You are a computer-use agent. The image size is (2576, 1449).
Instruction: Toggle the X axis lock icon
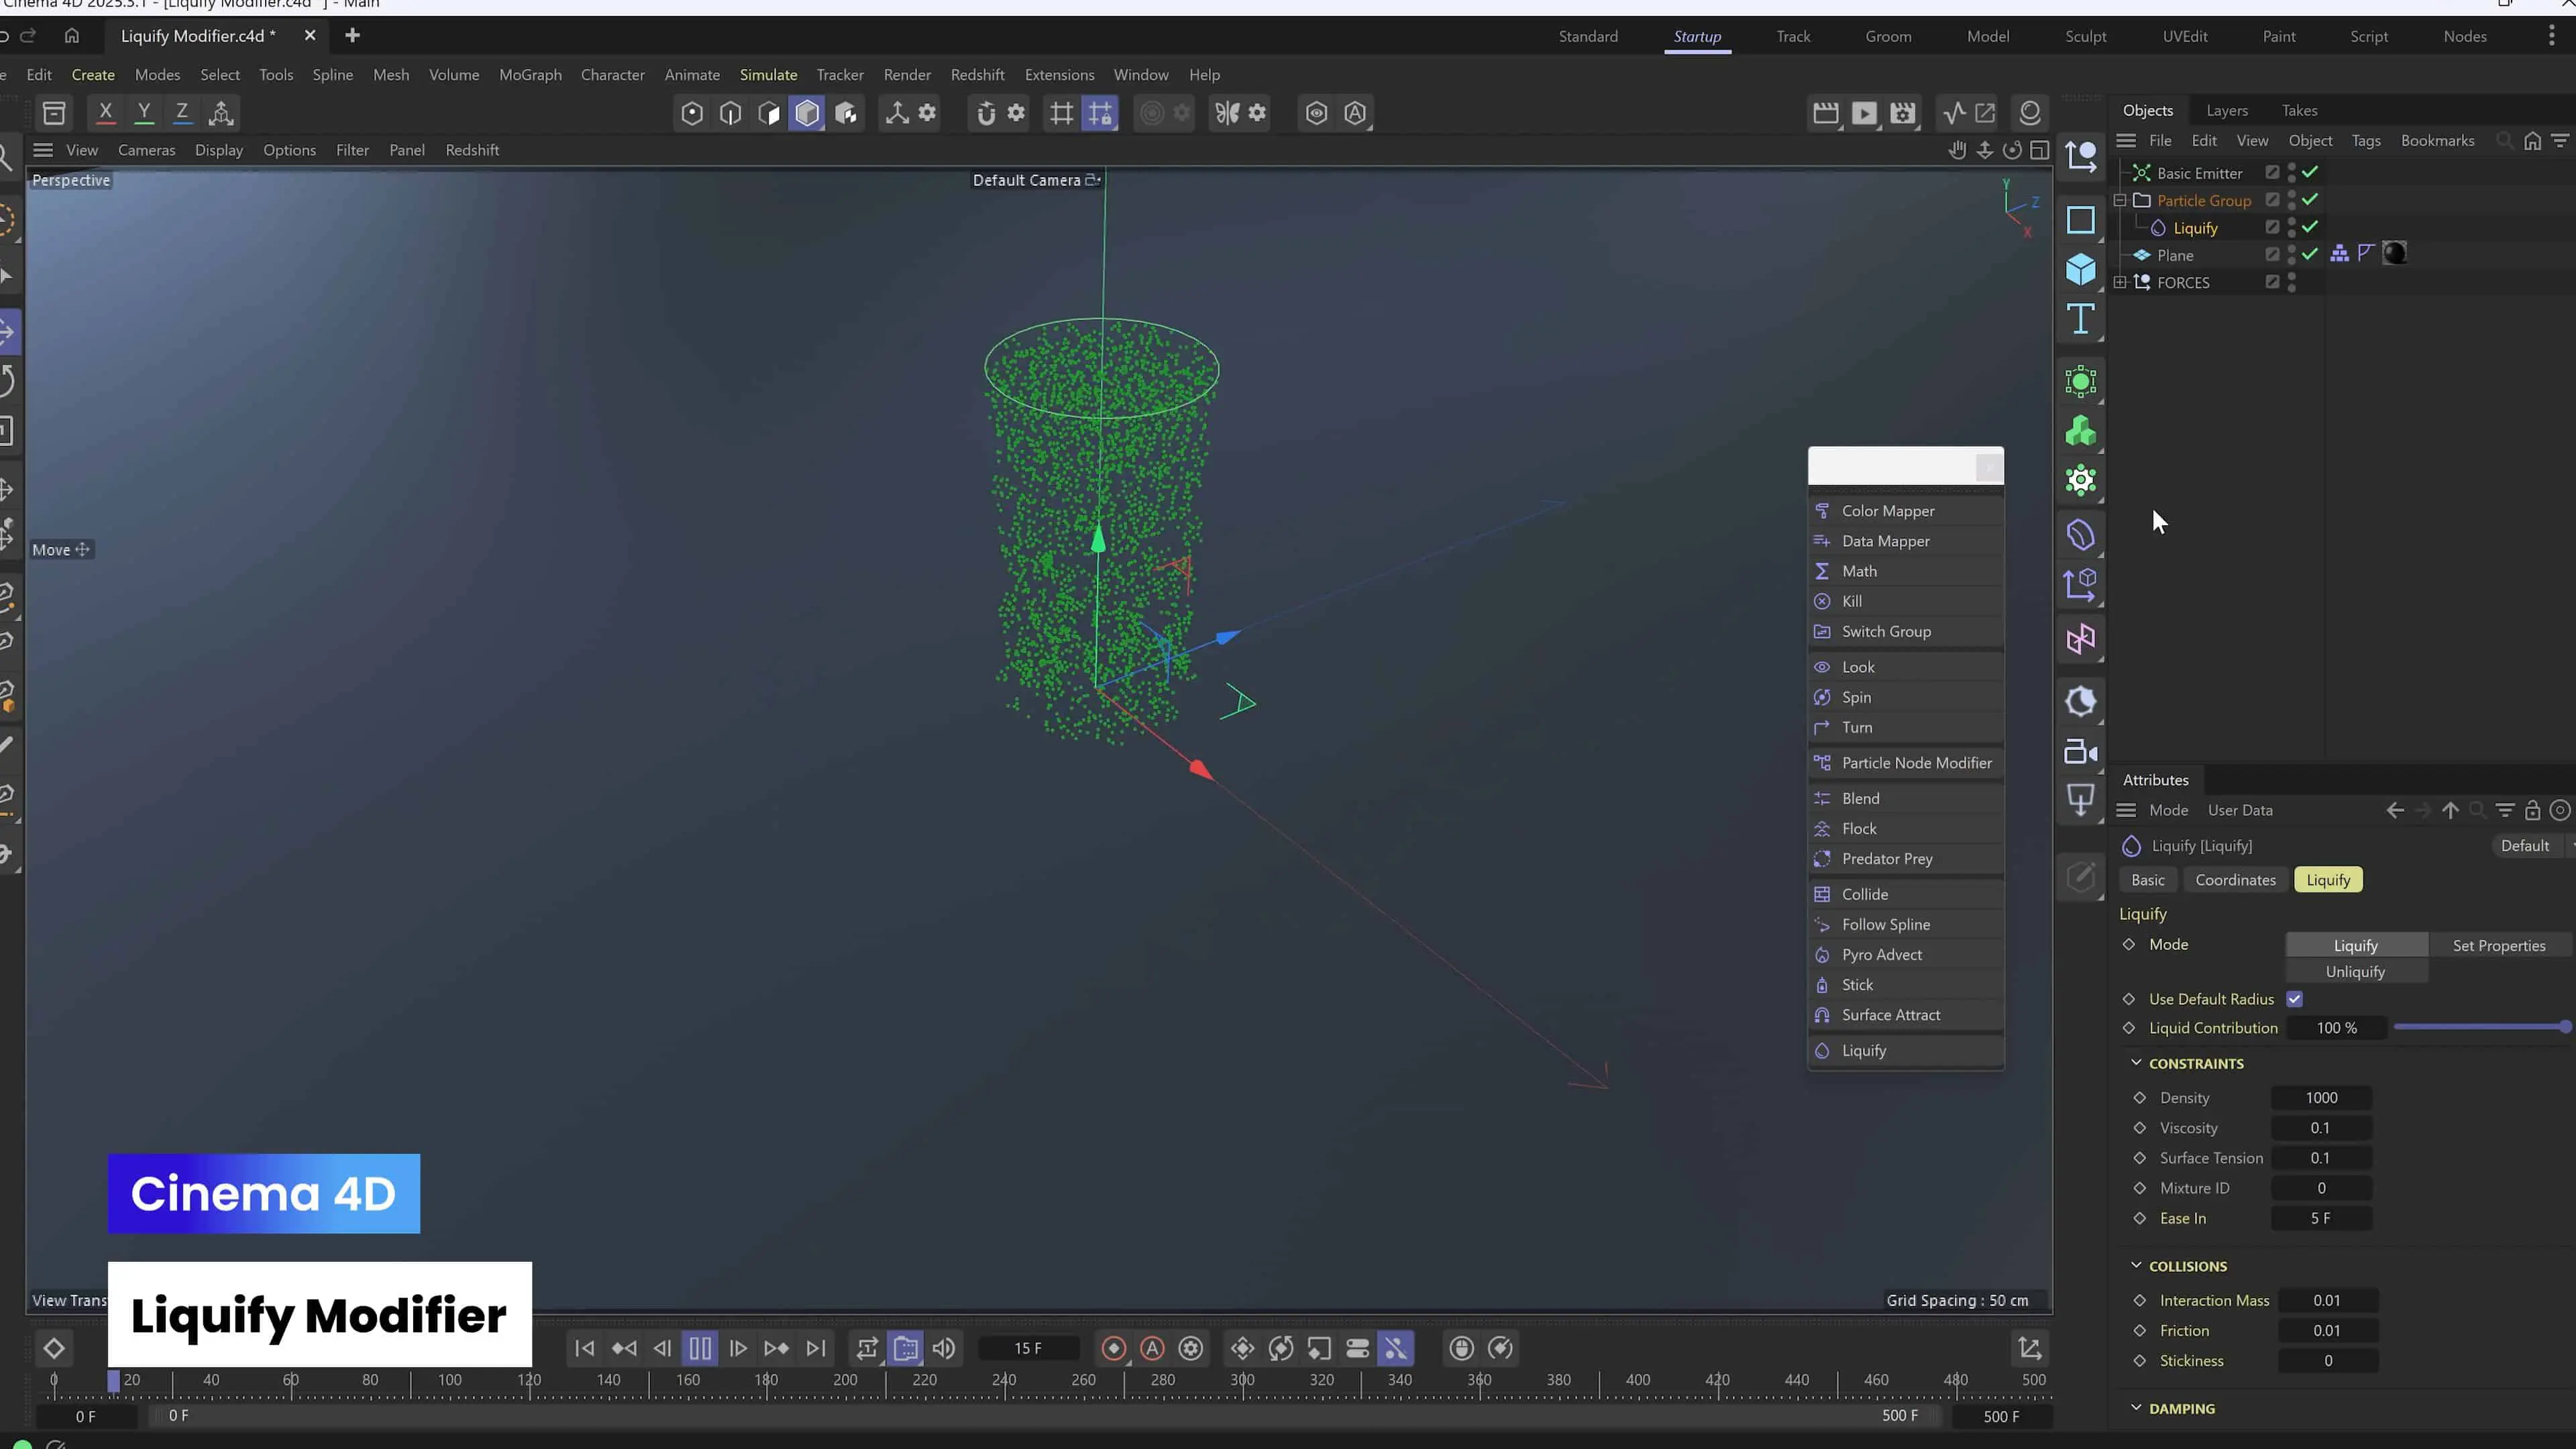[105, 113]
